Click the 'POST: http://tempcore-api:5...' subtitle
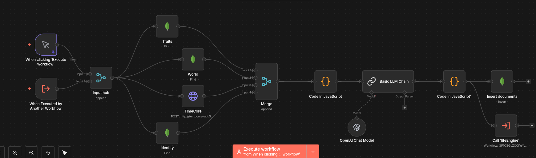The height and width of the screenshot is (158, 536). 192,117
